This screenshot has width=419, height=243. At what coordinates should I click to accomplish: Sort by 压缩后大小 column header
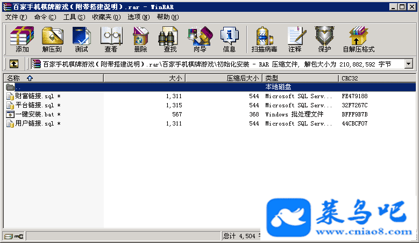pos(224,78)
